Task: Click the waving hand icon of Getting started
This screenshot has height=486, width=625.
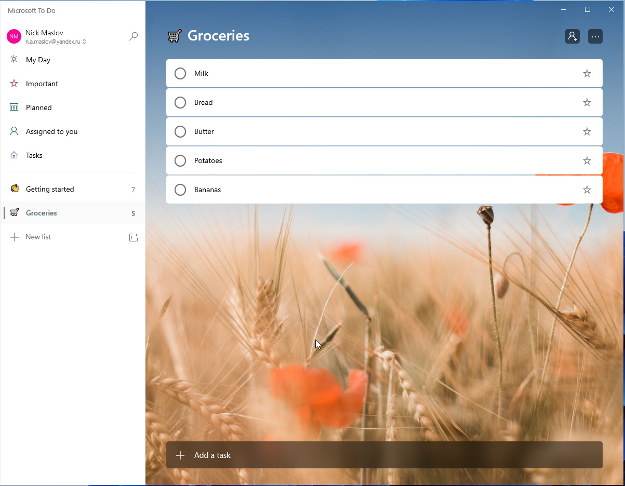Action: coord(15,188)
